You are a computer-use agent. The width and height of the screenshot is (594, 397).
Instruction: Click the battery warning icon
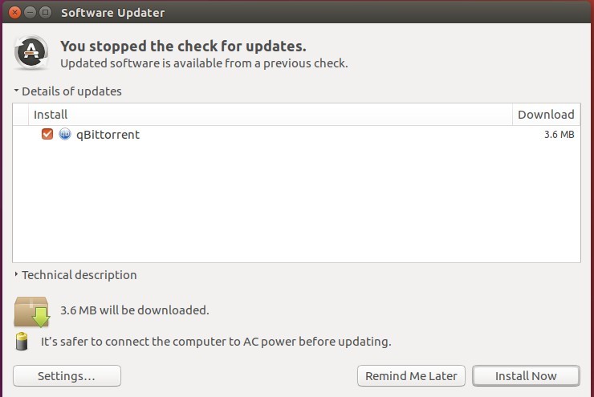pyautogui.click(x=22, y=342)
